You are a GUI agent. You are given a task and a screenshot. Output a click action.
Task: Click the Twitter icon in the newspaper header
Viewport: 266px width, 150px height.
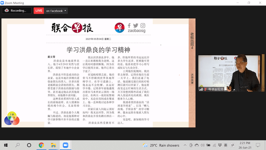(x=136, y=26)
